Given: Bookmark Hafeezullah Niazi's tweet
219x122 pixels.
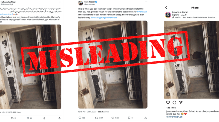Looking at the screenshot, I should tap(44, 118).
